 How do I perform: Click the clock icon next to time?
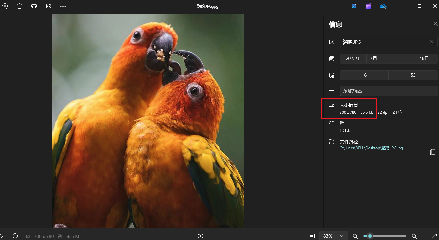(x=332, y=75)
